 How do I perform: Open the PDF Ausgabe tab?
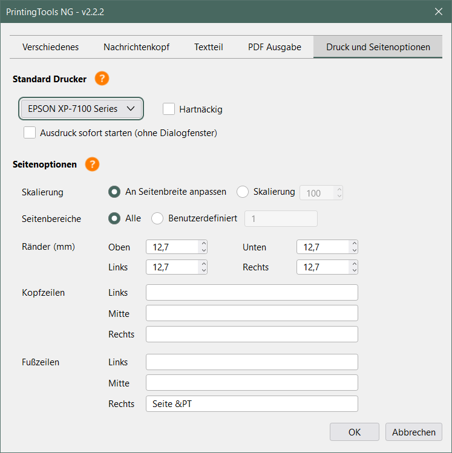[274, 47]
